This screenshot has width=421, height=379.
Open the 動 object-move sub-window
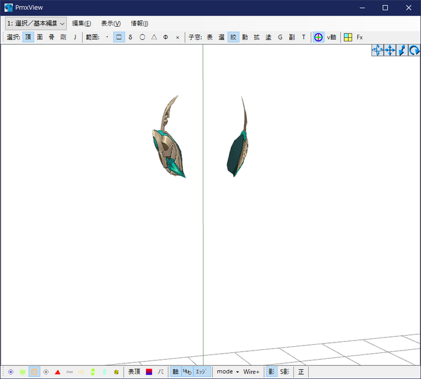point(245,37)
